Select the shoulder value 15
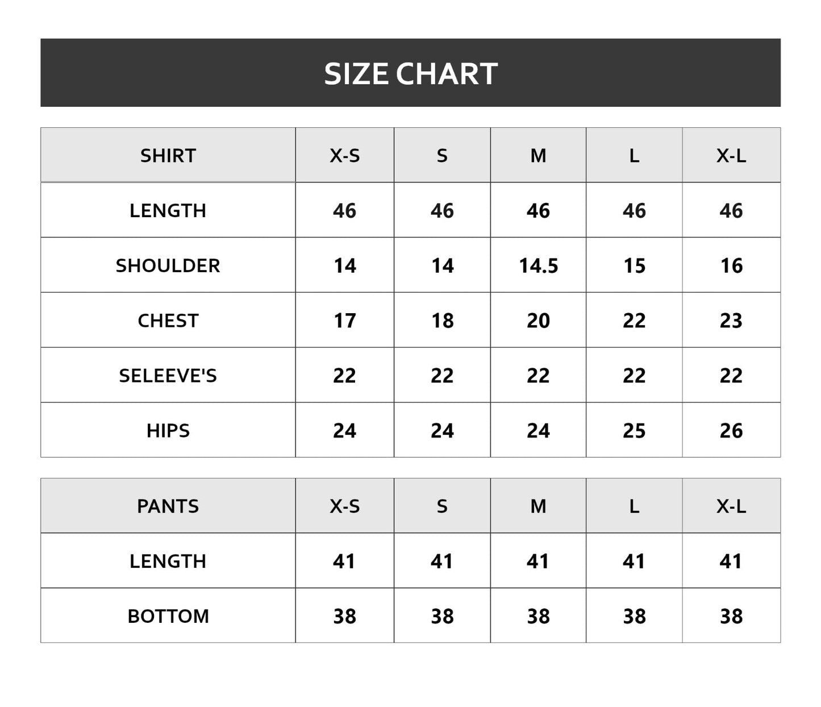 [x=634, y=266]
